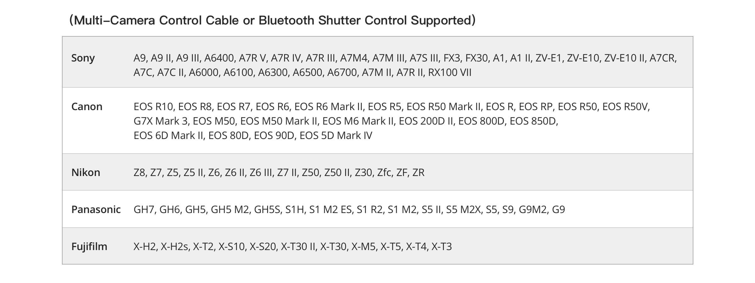Click the EOS 850D model entry
The width and height of the screenshot is (755, 283).
[x=533, y=121]
